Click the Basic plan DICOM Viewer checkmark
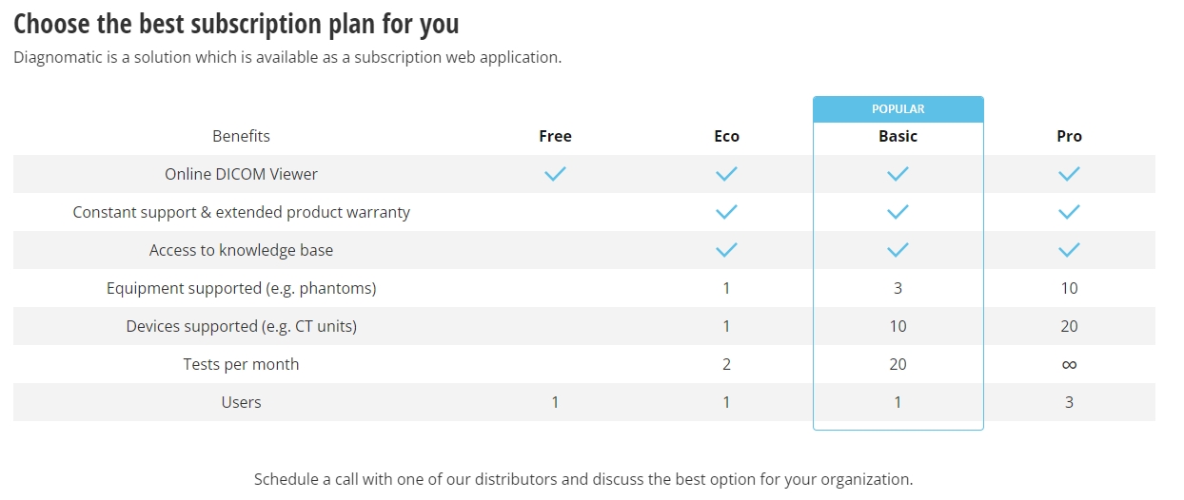1184x500 pixels. point(898,174)
